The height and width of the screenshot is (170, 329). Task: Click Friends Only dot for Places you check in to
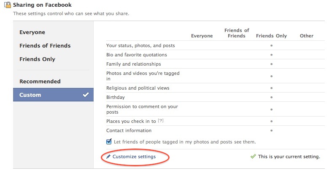click(272, 121)
